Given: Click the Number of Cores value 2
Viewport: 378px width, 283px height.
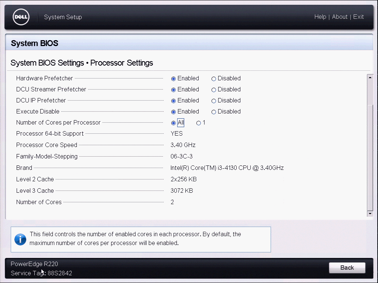Looking at the screenshot, I should [x=172, y=202].
